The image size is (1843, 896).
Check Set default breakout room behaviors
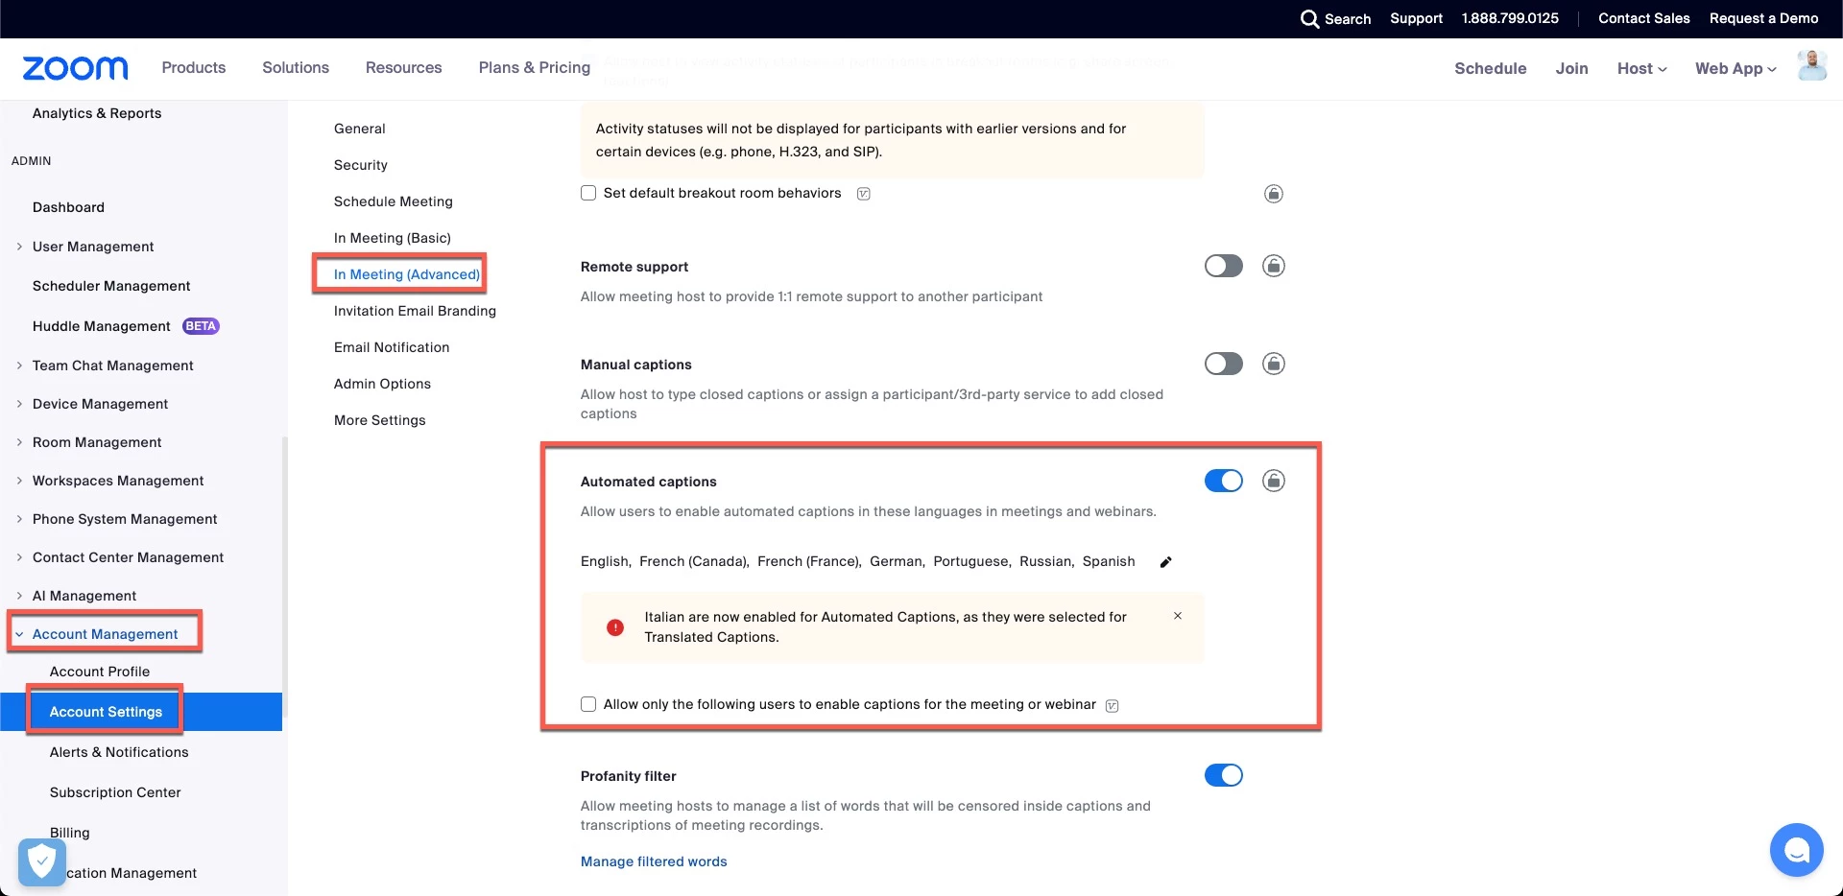click(x=588, y=193)
